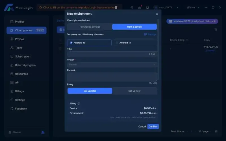The width and height of the screenshot is (226, 141).
Task: Click the customer support headset icon
Action: [x=132, y=7]
